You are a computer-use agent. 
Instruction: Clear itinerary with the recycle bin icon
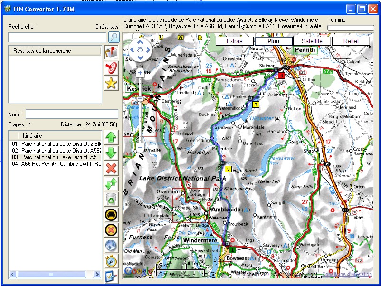pos(111,199)
